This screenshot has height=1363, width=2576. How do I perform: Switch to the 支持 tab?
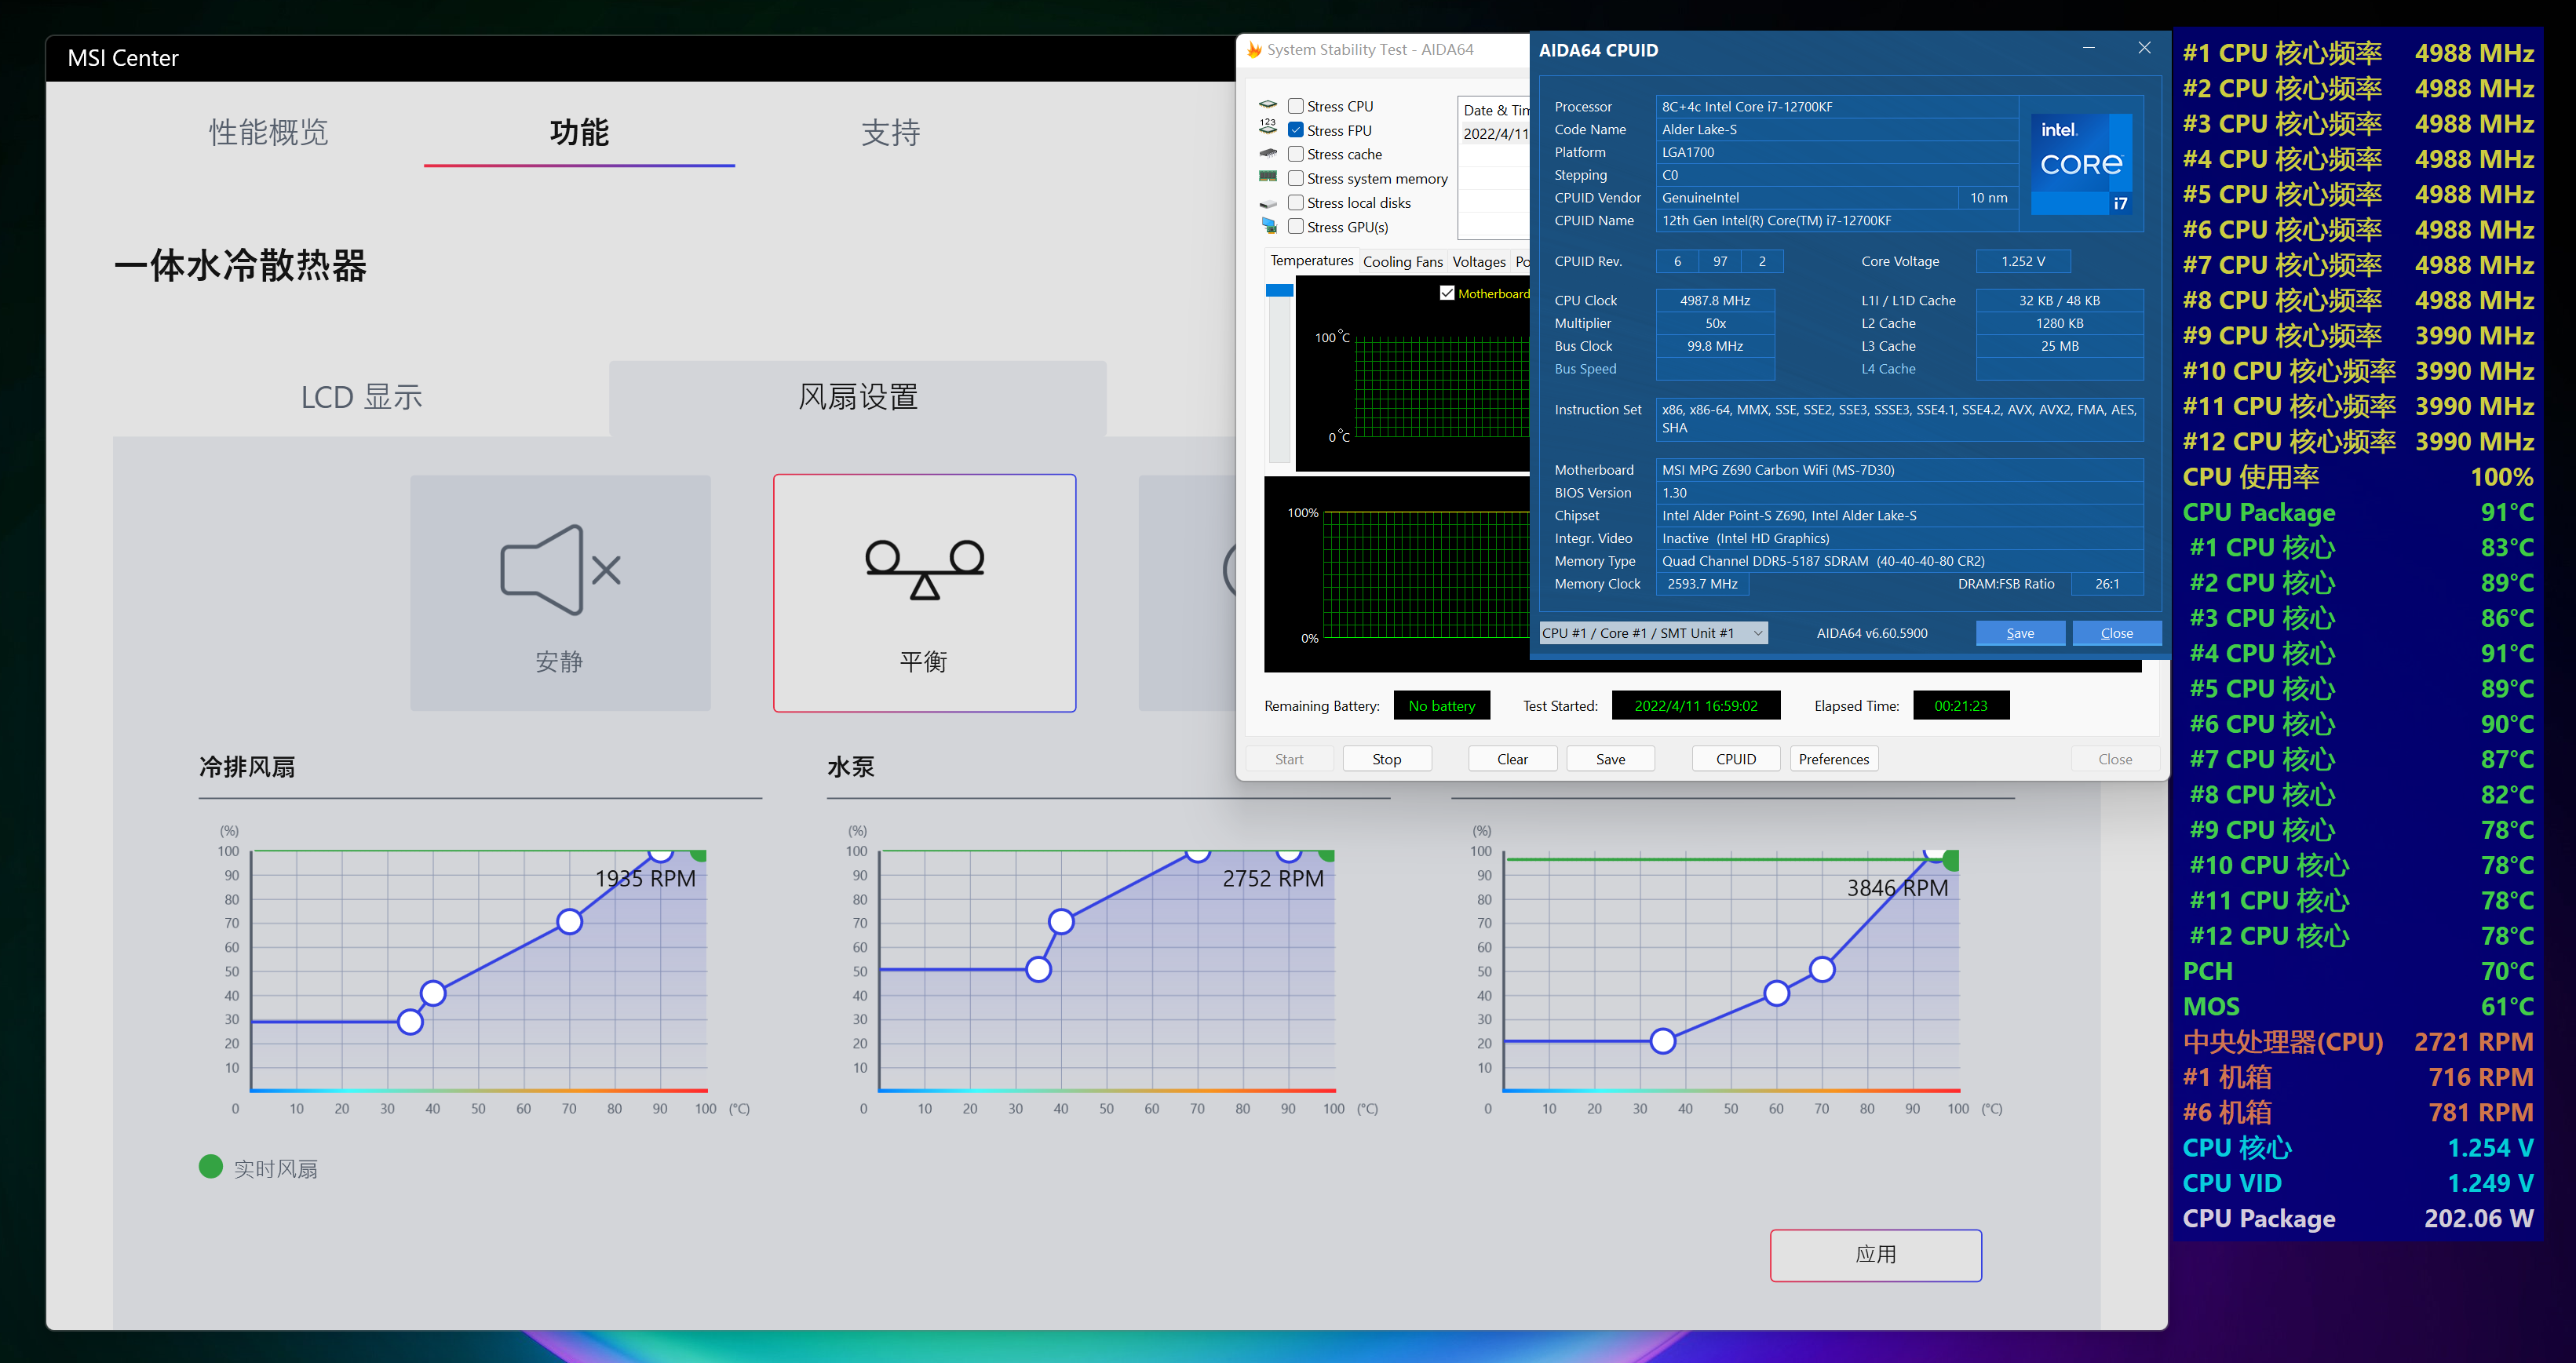890,133
